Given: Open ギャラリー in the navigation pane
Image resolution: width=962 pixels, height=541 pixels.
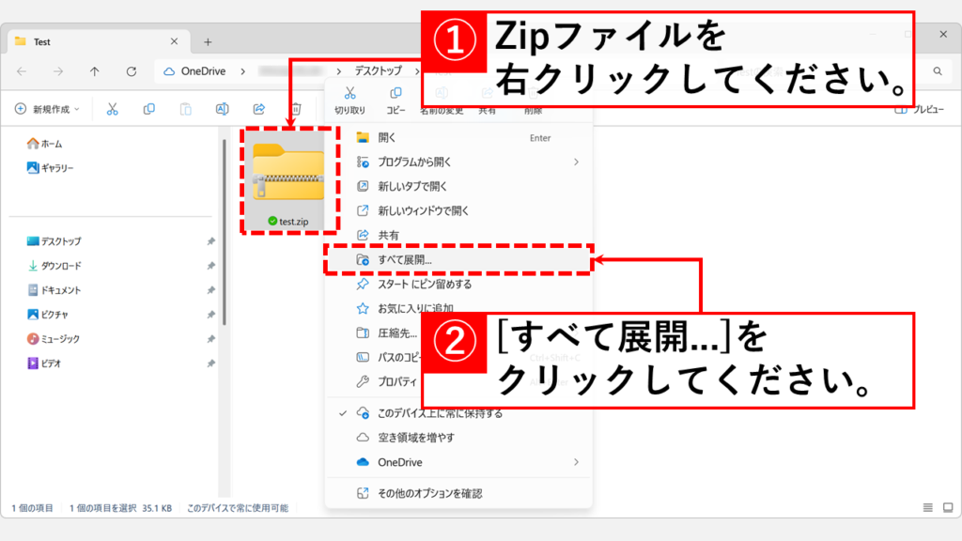Looking at the screenshot, I should point(51,167).
